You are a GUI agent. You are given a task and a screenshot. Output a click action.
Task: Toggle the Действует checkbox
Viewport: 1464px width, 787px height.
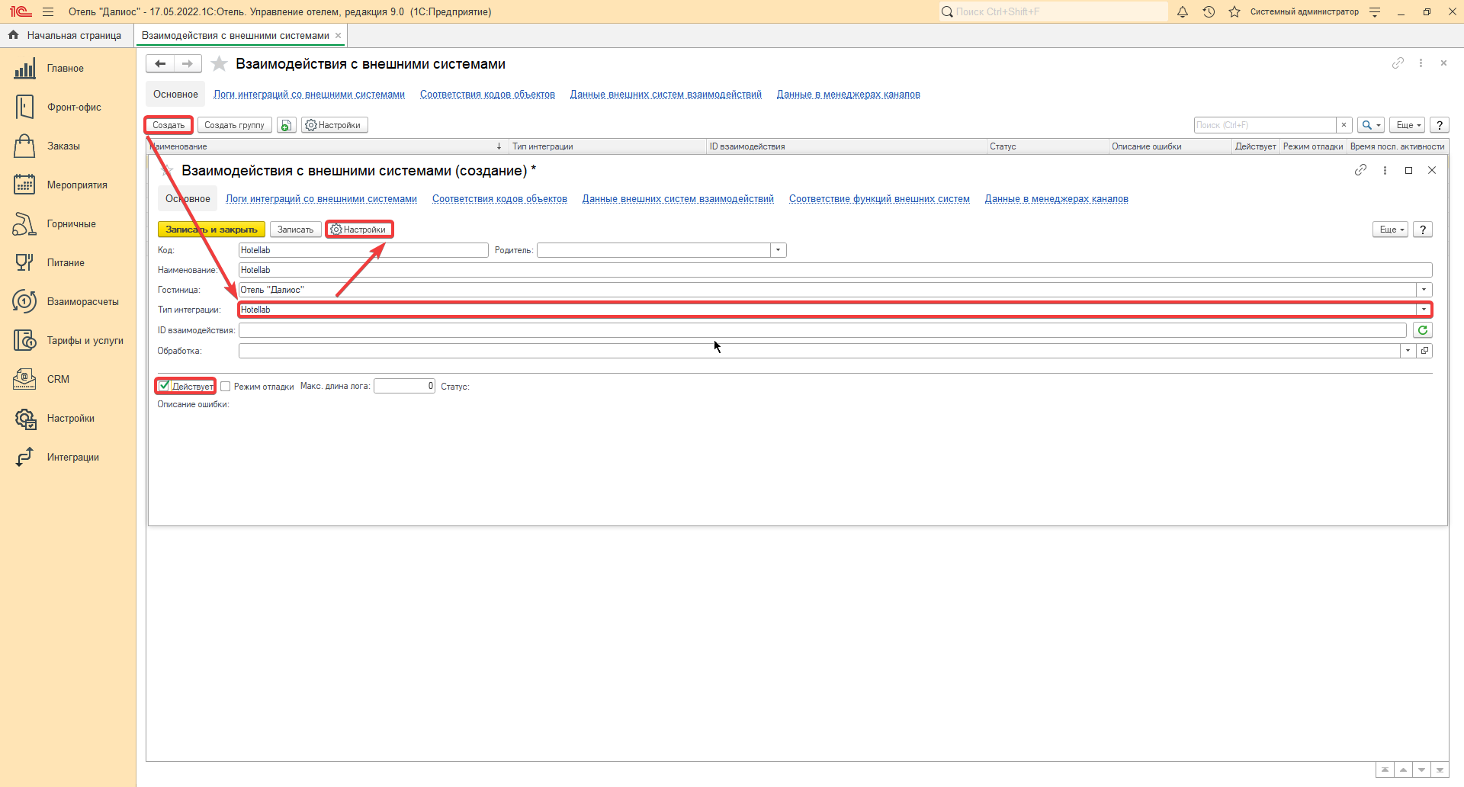(x=164, y=386)
